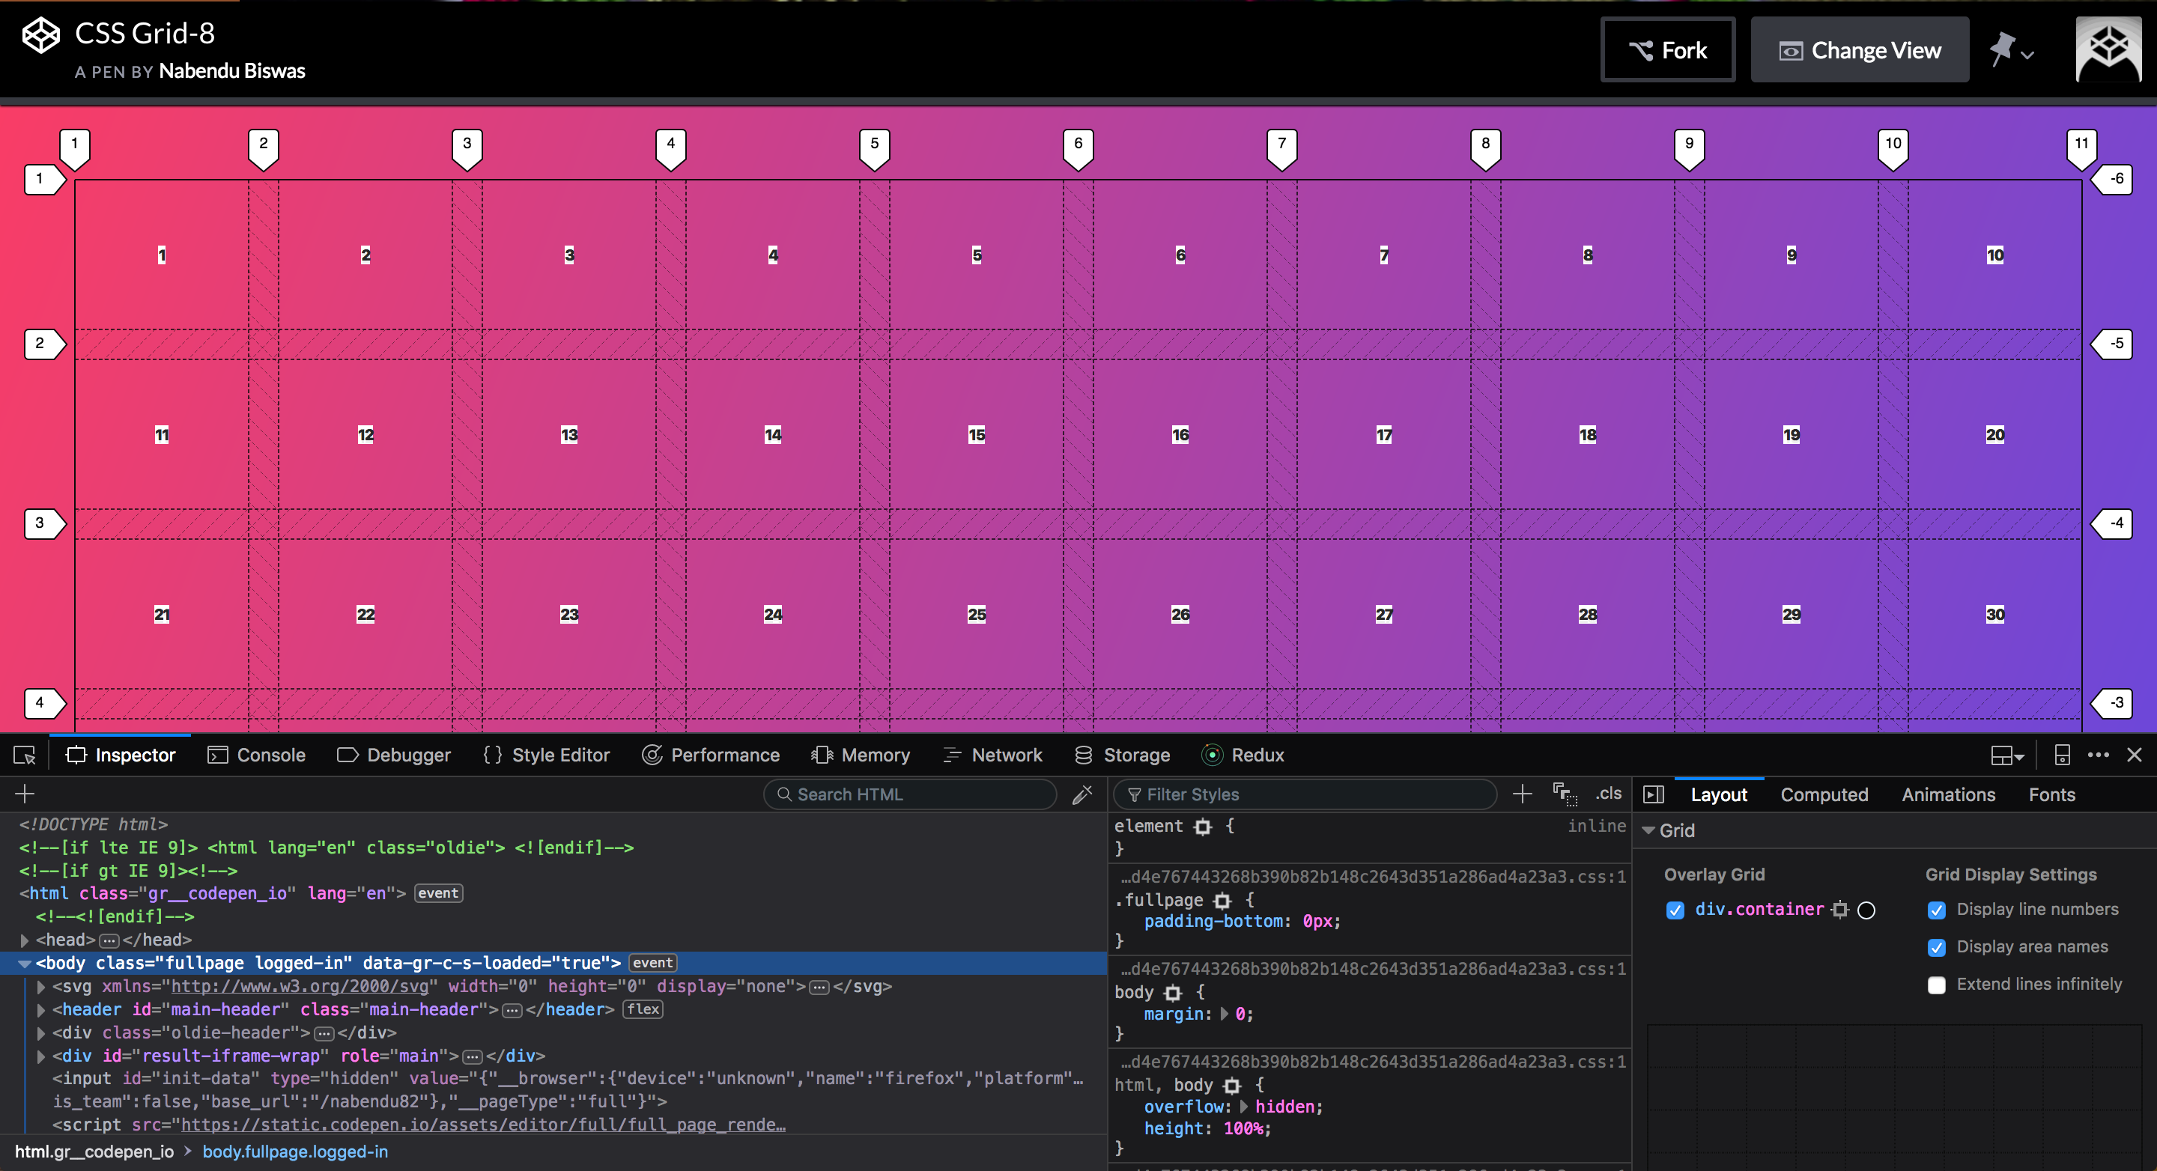Screen dimensions: 2157x1171
Task: Toggle the three-pane inspector sidebar icon
Action: (1654, 794)
